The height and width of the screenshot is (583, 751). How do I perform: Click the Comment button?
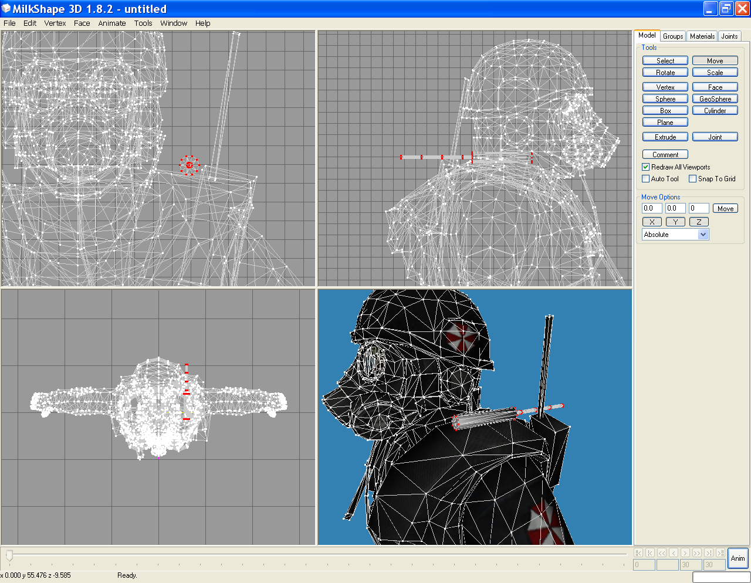coord(665,155)
